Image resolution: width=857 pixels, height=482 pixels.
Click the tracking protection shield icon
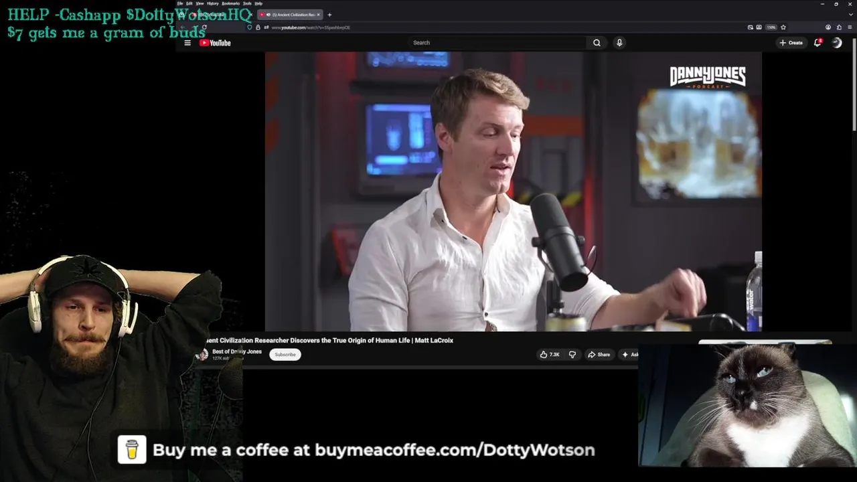[x=250, y=27]
